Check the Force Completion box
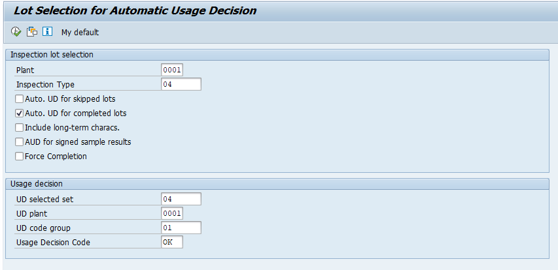This screenshot has height=270, width=558. [x=19, y=156]
